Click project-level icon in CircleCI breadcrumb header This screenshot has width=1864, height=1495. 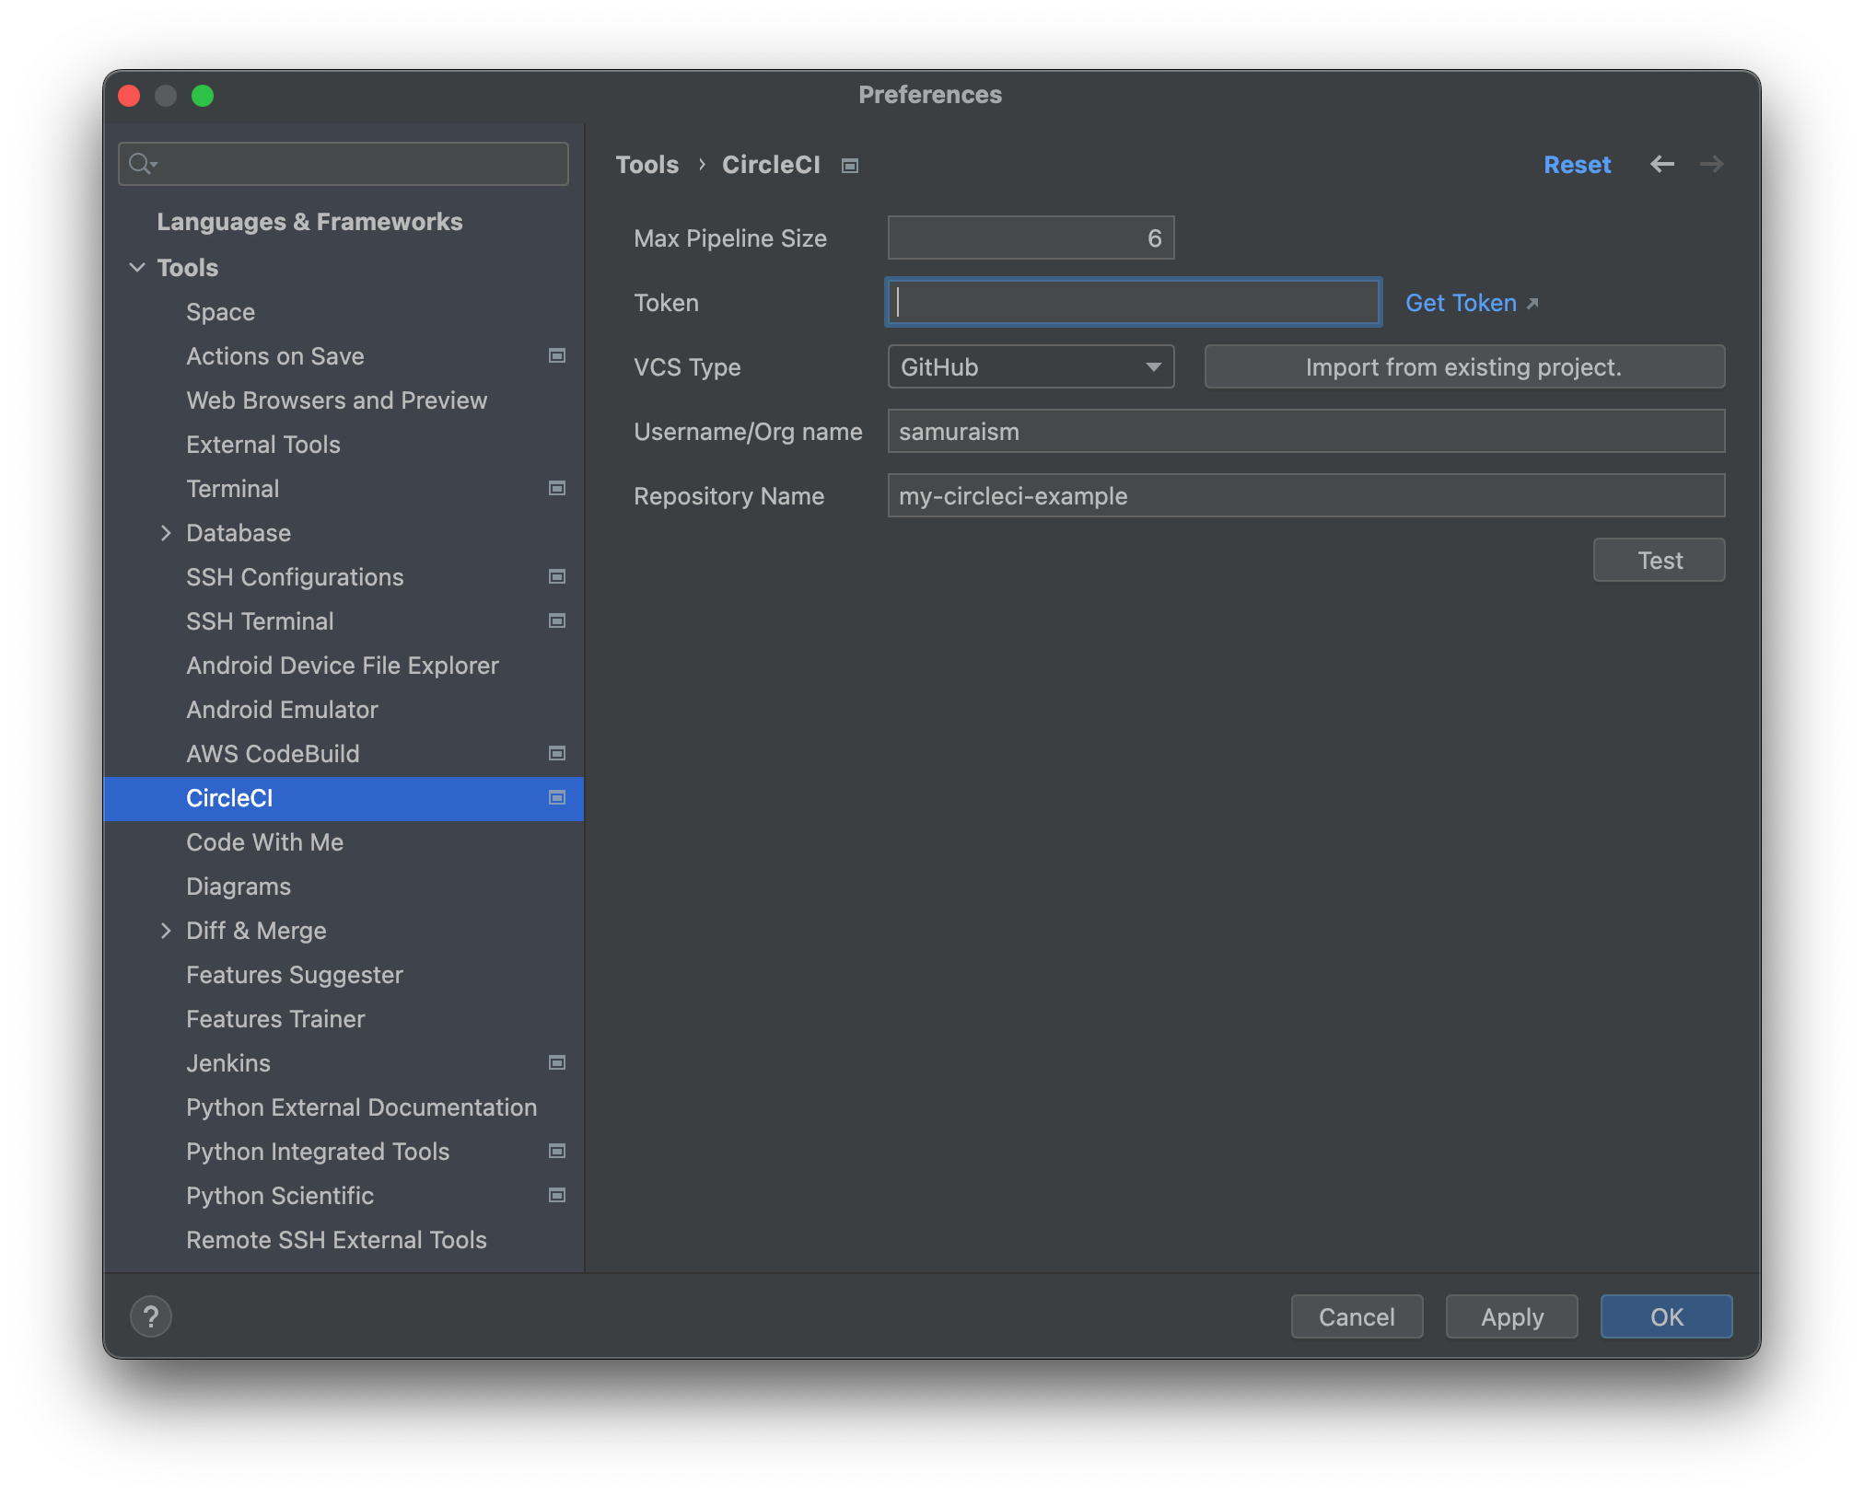click(850, 166)
